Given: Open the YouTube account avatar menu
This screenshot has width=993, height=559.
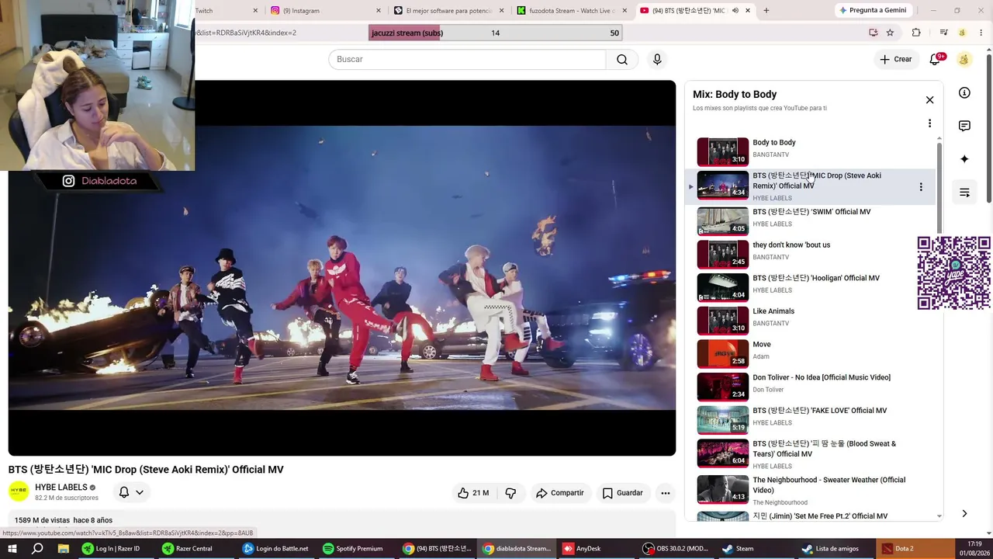Looking at the screenshot, I should tap(964, 60).
